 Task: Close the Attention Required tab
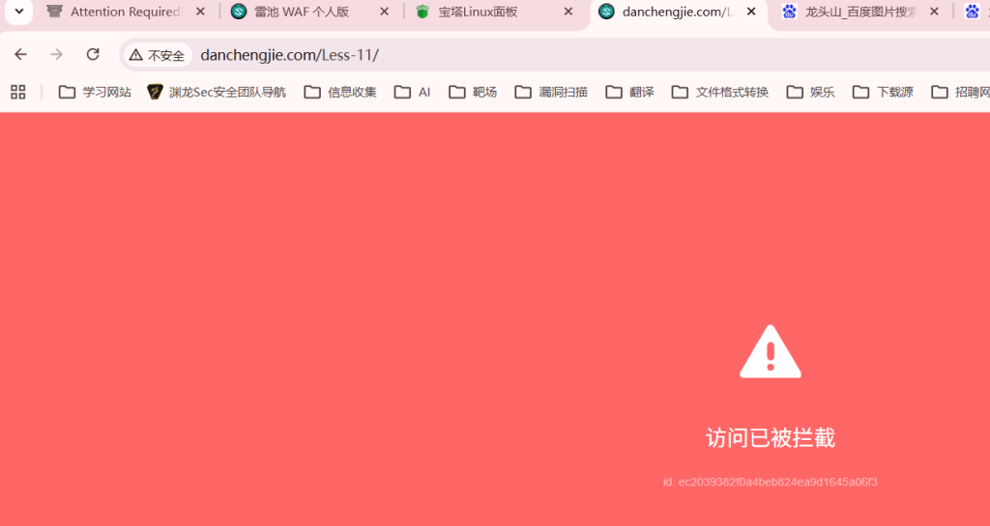pos(200,13)
